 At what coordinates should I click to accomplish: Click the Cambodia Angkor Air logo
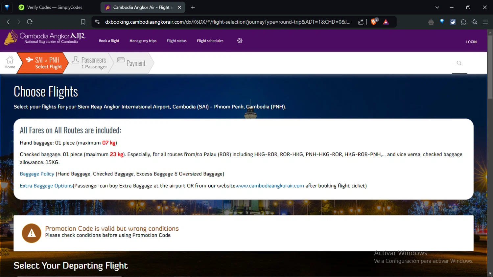[45, 37]
